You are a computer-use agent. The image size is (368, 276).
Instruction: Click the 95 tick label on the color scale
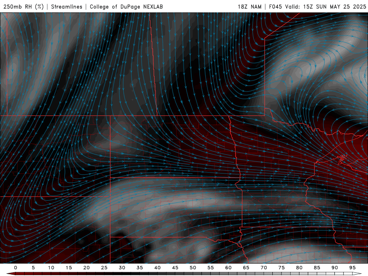click(x=352, y=268)
